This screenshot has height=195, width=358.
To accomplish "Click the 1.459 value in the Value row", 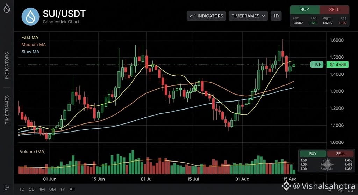I will (349, 160).
